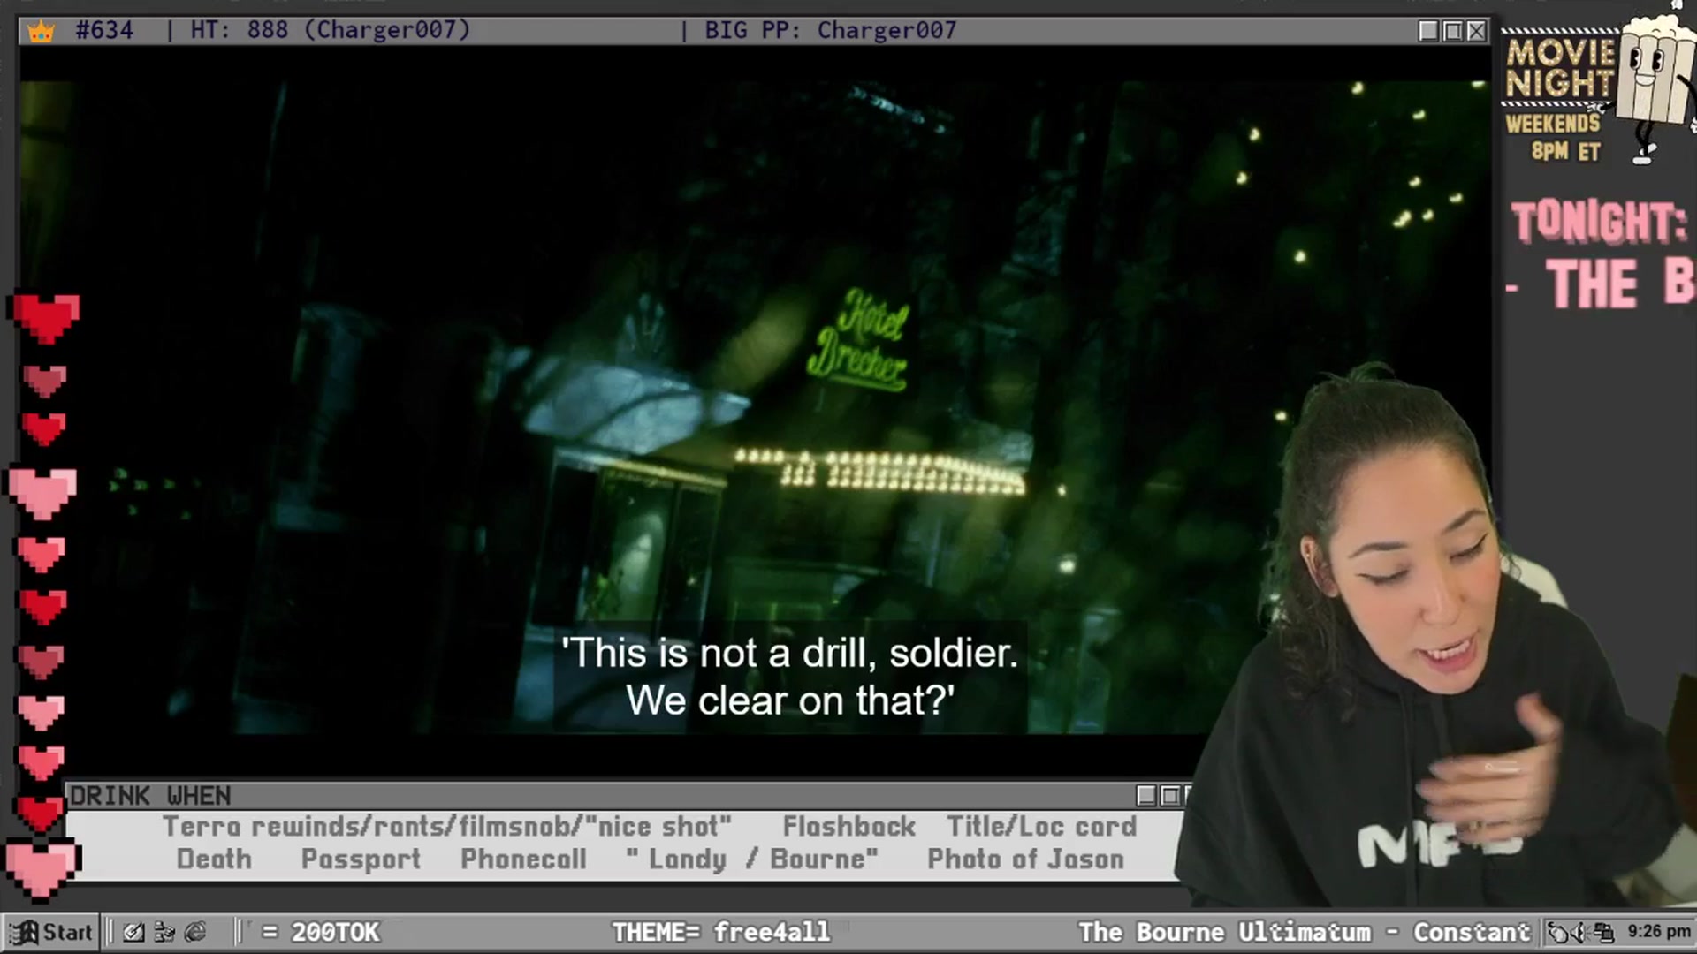This screenshot has height=954, width=1697.
Task: Click 'THEME= free4all' on the taskbar
Action: 721,932
